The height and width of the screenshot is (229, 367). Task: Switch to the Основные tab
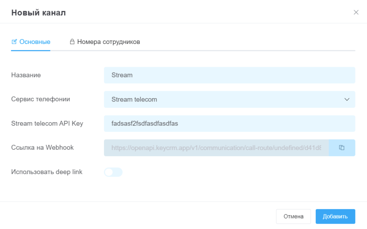pos(34,42)
